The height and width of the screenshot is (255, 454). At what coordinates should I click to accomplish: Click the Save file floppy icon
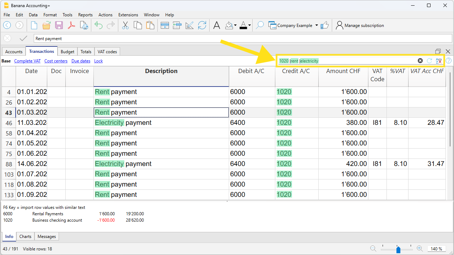(x=59, y=26)
